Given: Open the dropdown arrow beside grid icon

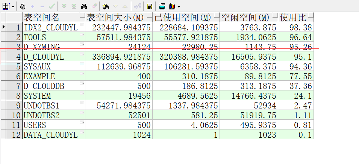Looking at the screenshot, I should (x=13, y=7).
